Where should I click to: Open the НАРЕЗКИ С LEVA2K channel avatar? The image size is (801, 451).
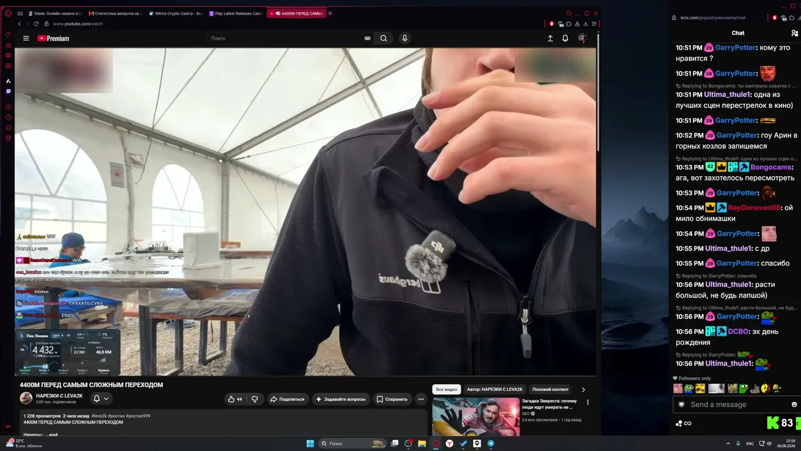click(26, 398)
